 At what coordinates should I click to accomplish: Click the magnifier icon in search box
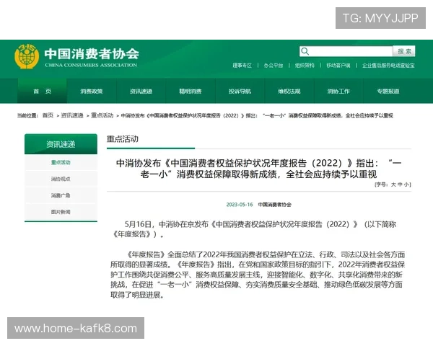305,51
